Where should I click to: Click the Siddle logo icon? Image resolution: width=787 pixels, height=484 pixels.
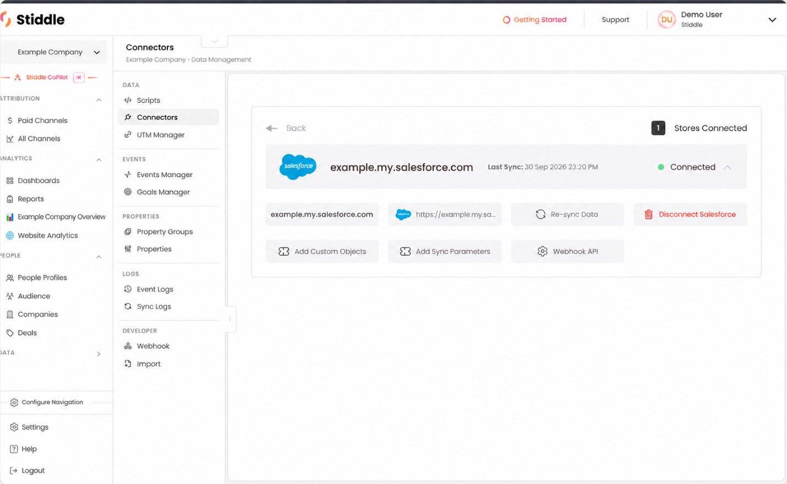pos(6,20)
